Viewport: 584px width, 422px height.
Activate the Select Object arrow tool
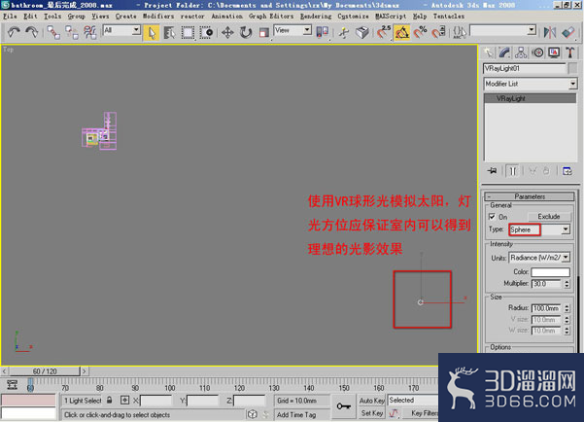[152, 32]
